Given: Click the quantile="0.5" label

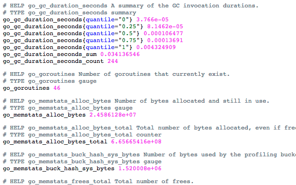Looking at the screenshot, I should (x=111, y=34).
